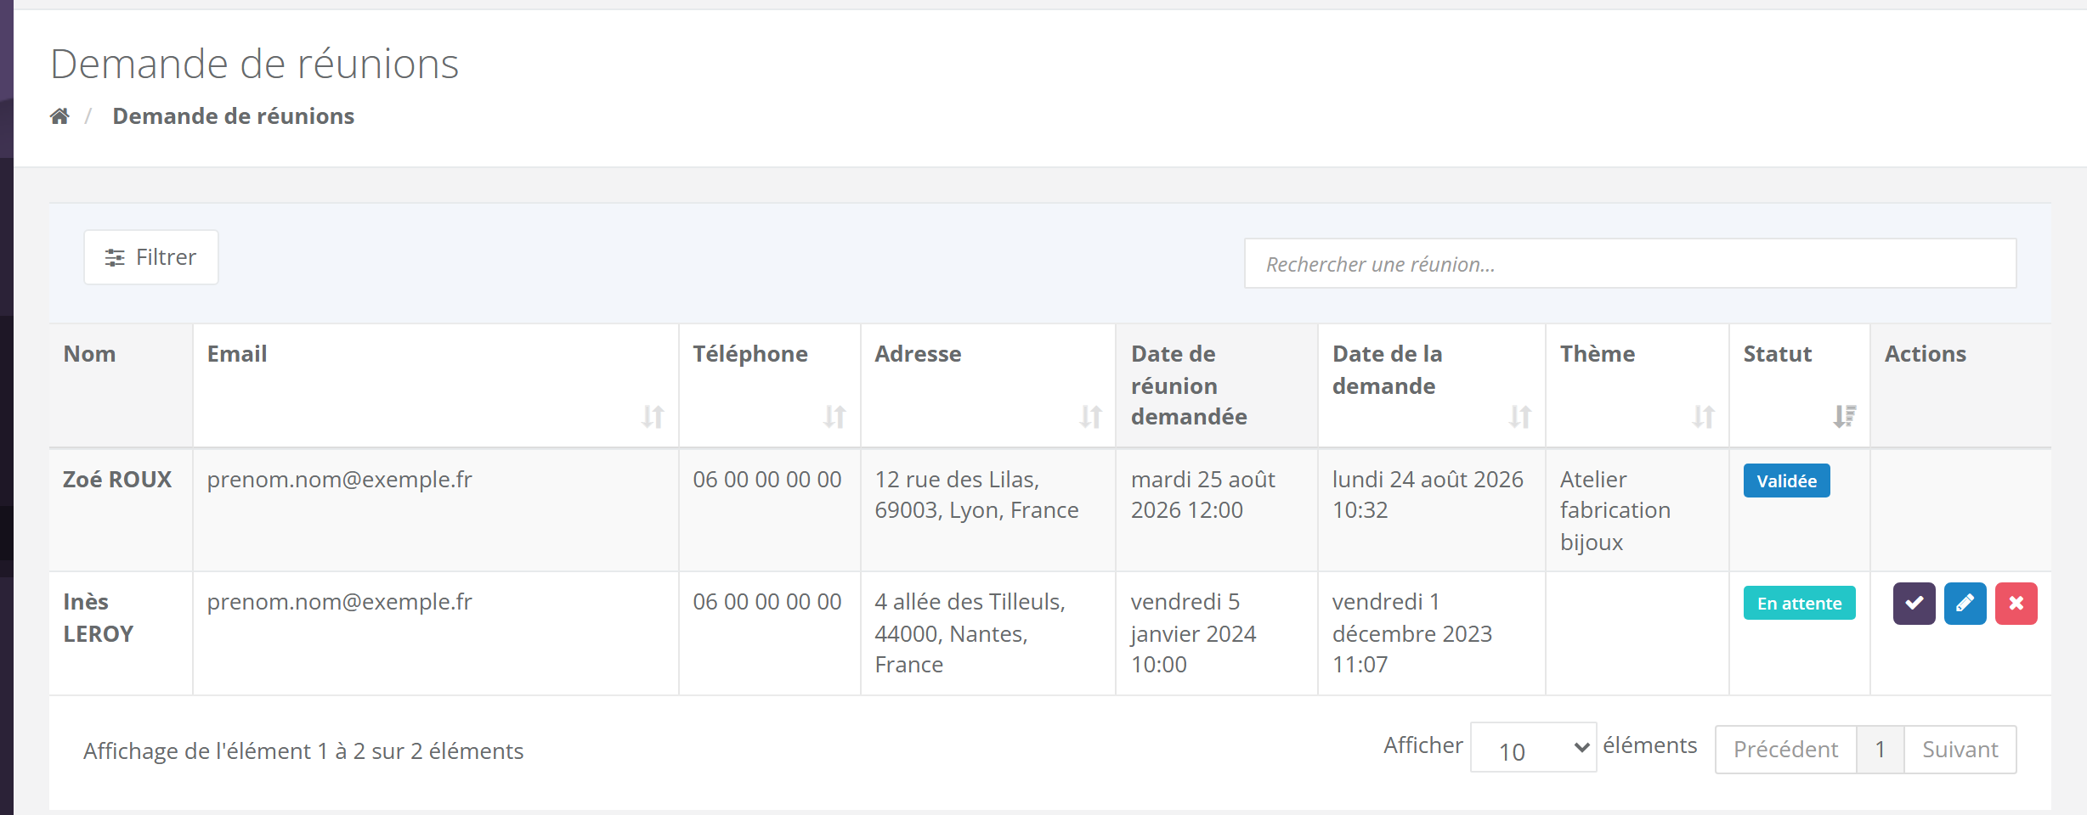2087x815 pixels.
Task: Click vendredi 1 décembre 2023 11:07 cell
Action: click(1432, 633)
